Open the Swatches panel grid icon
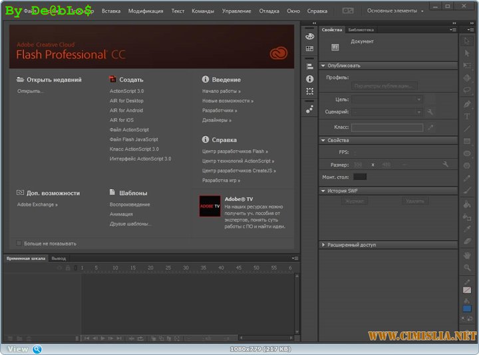The image size is (479, 355). (309, 49)
